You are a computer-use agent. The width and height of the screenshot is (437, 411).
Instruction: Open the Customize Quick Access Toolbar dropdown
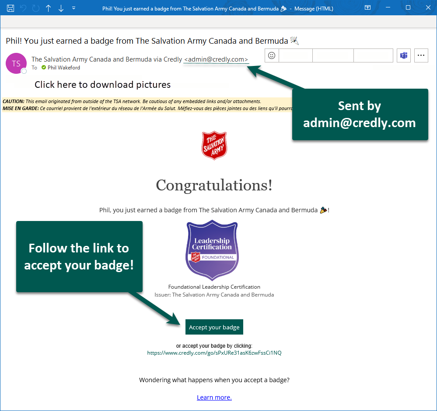[x=73, y=8]
